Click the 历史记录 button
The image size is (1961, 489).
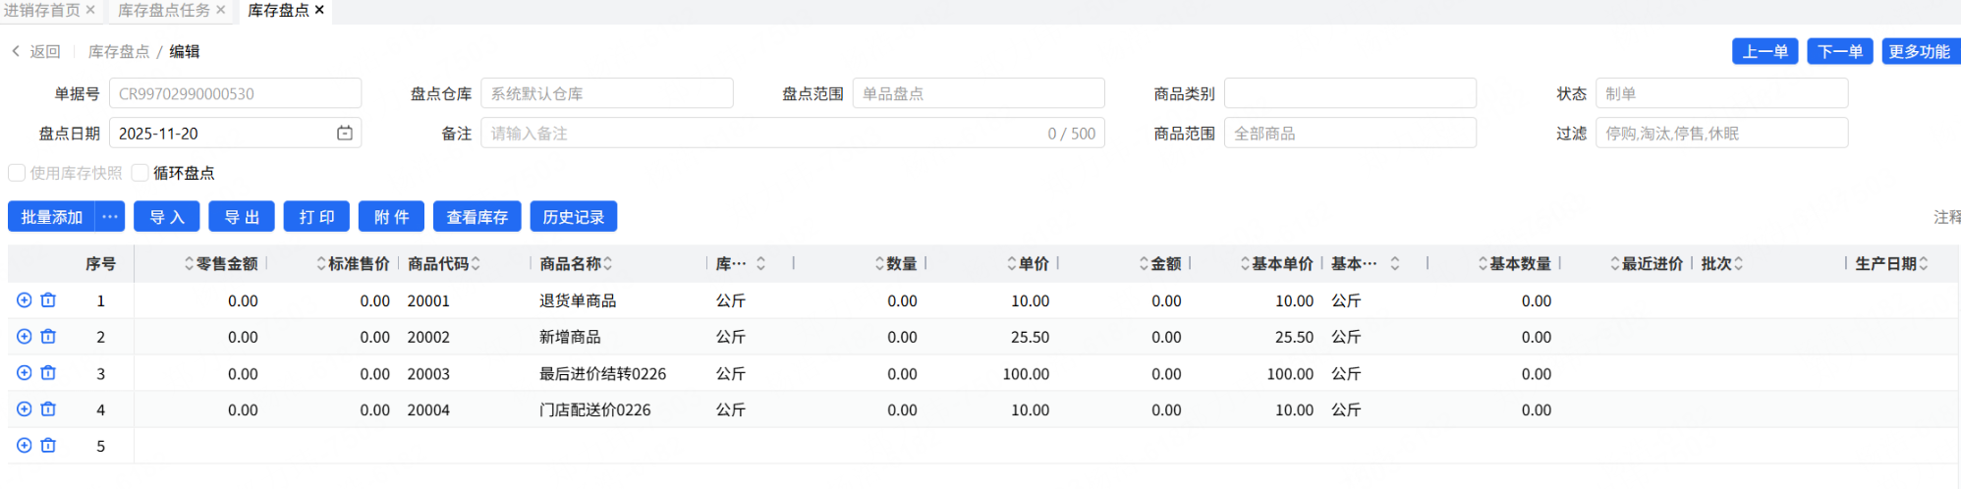click(x=573, y=217)
